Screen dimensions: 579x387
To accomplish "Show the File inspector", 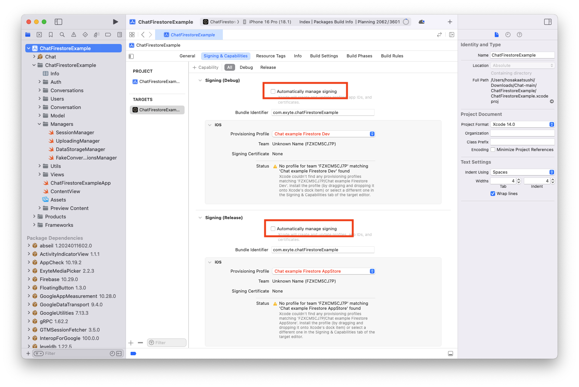I will (497, 35).
